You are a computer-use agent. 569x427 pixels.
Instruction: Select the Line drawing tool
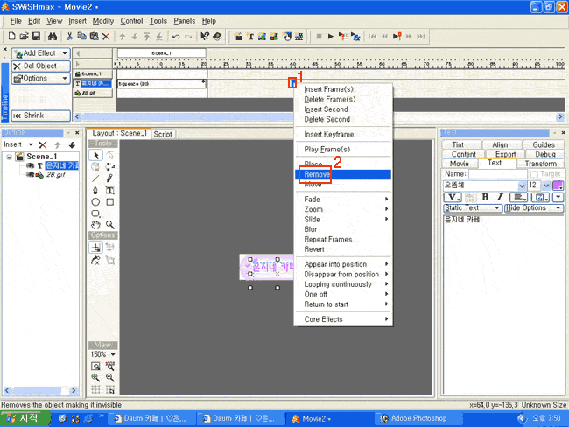[95, 178]
